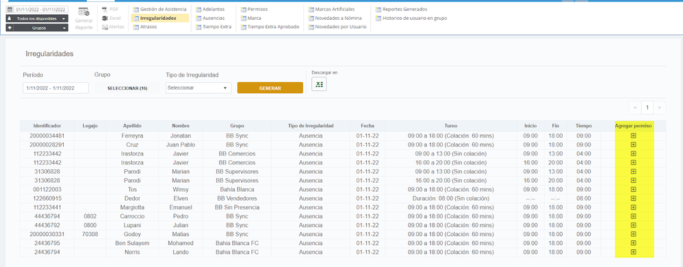Open Alertas from the toolbar
This screenshot has width=683, height=267.
tap(113, 27)
